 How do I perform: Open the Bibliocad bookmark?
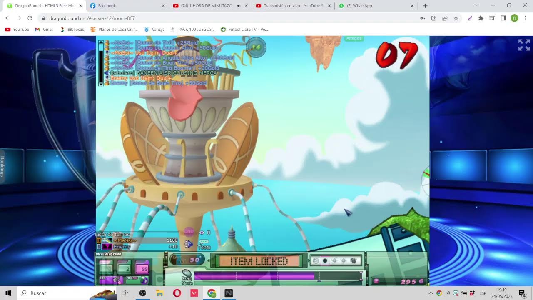(72, 30)
